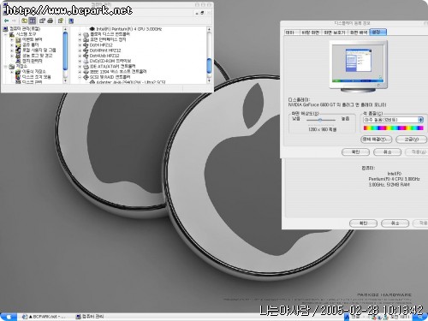Click the Print toolbar icon
The height and width of the screenshot is (321, 428).
51,21
